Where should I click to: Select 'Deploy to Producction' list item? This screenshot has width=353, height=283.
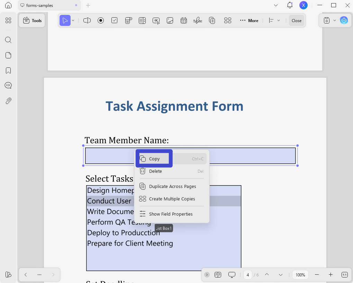pos(164,233)
